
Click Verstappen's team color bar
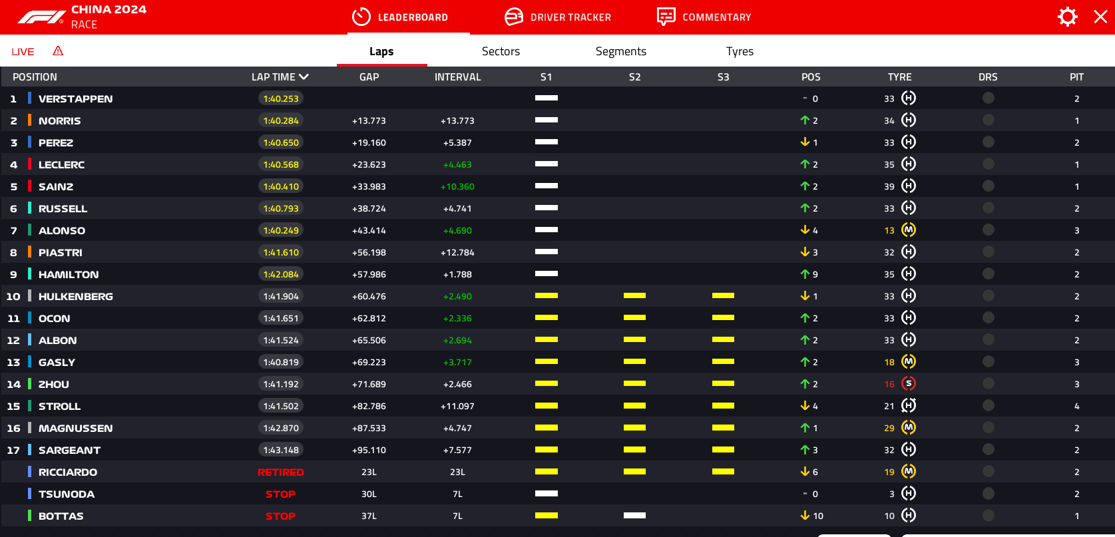click(29, 98)
